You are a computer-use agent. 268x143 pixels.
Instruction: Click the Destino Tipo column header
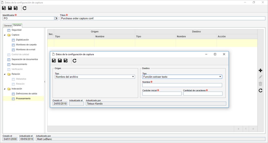click(155, 36)
